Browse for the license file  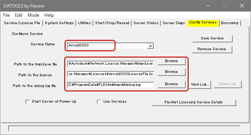172,72
